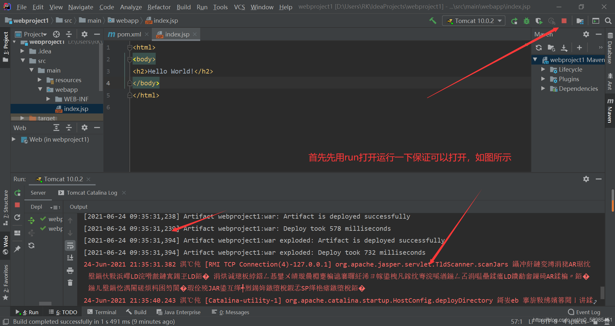615x326 pixels.
Task: Toggle 7: Structure tool window button
Action: click(x=5, y=207)
